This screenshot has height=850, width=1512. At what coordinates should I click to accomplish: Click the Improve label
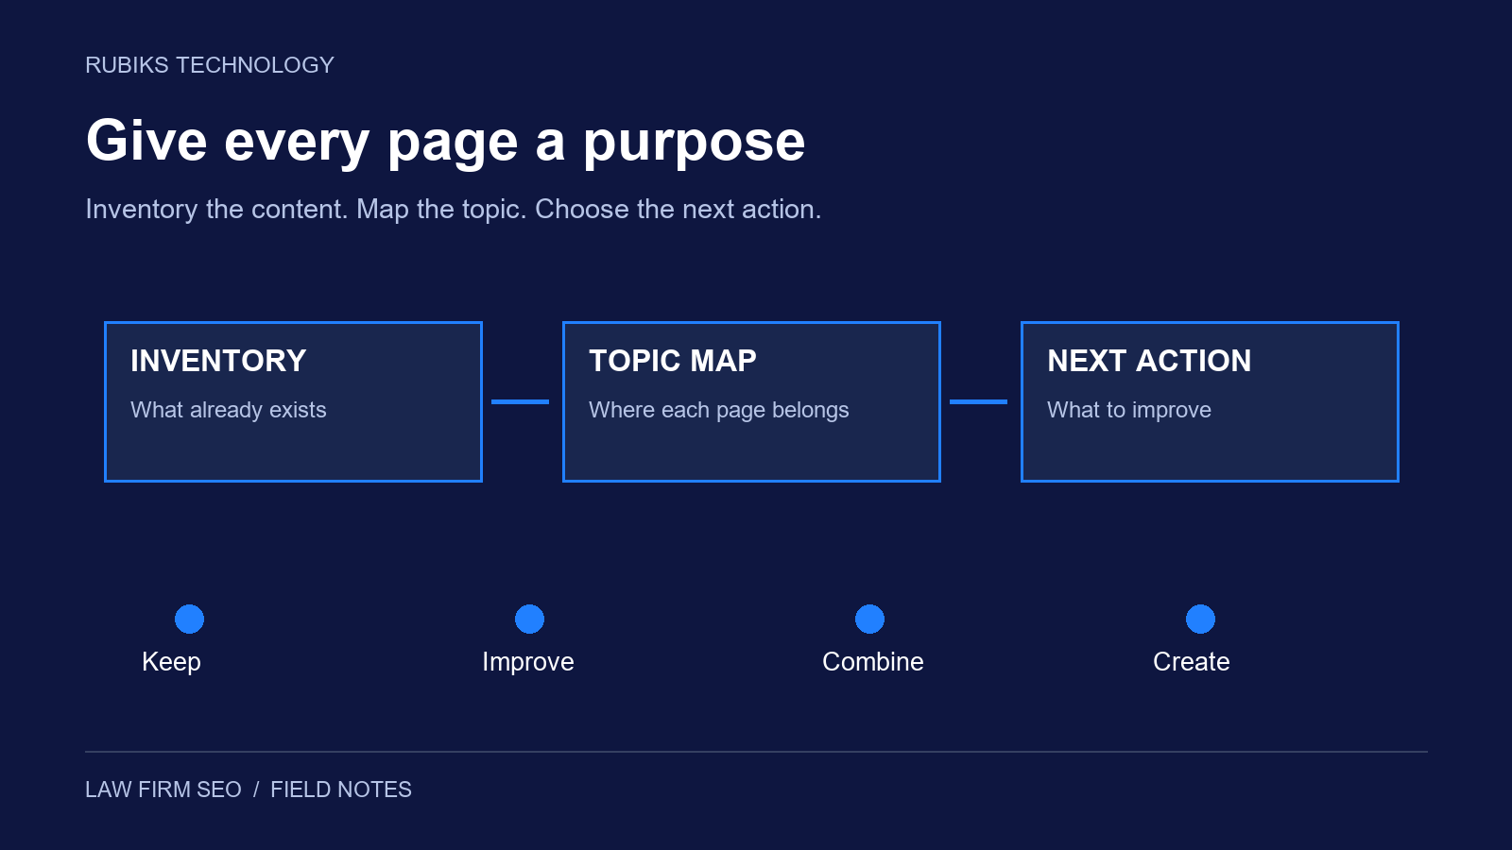click(528, 661)
